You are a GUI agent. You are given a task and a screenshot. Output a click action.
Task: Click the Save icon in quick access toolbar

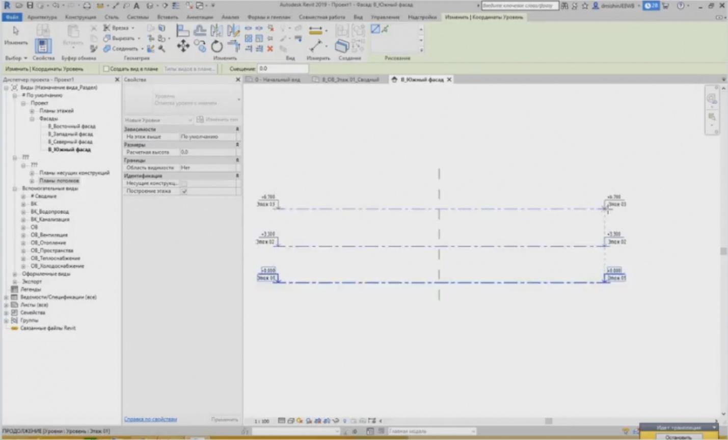pyautogui.click(x=30, y=6)
